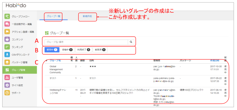Open サポート in the sidebar

pos(20,93)
